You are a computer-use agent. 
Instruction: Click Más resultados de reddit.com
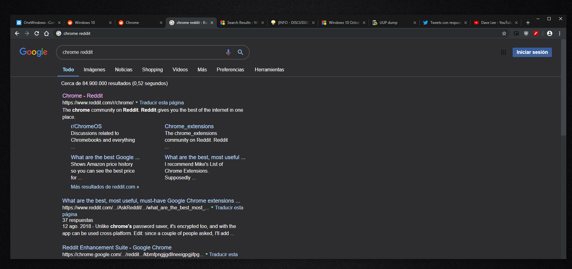[x=105, y=187]
